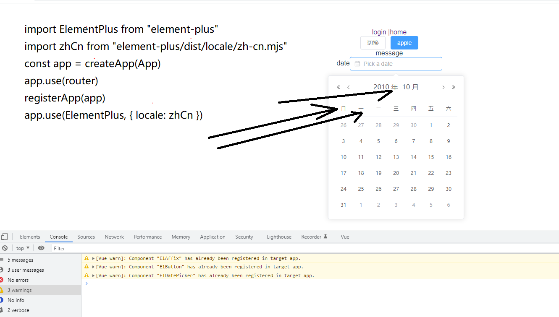Viewport: 559px width, 317px height.
Task: Click the clear console icon
Action: [x=4, y=248]
